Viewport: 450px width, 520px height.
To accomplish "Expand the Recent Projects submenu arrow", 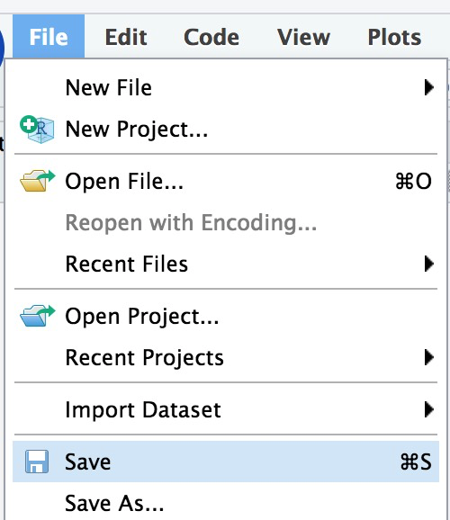I will pyautogui.click(x=428, y=357).
